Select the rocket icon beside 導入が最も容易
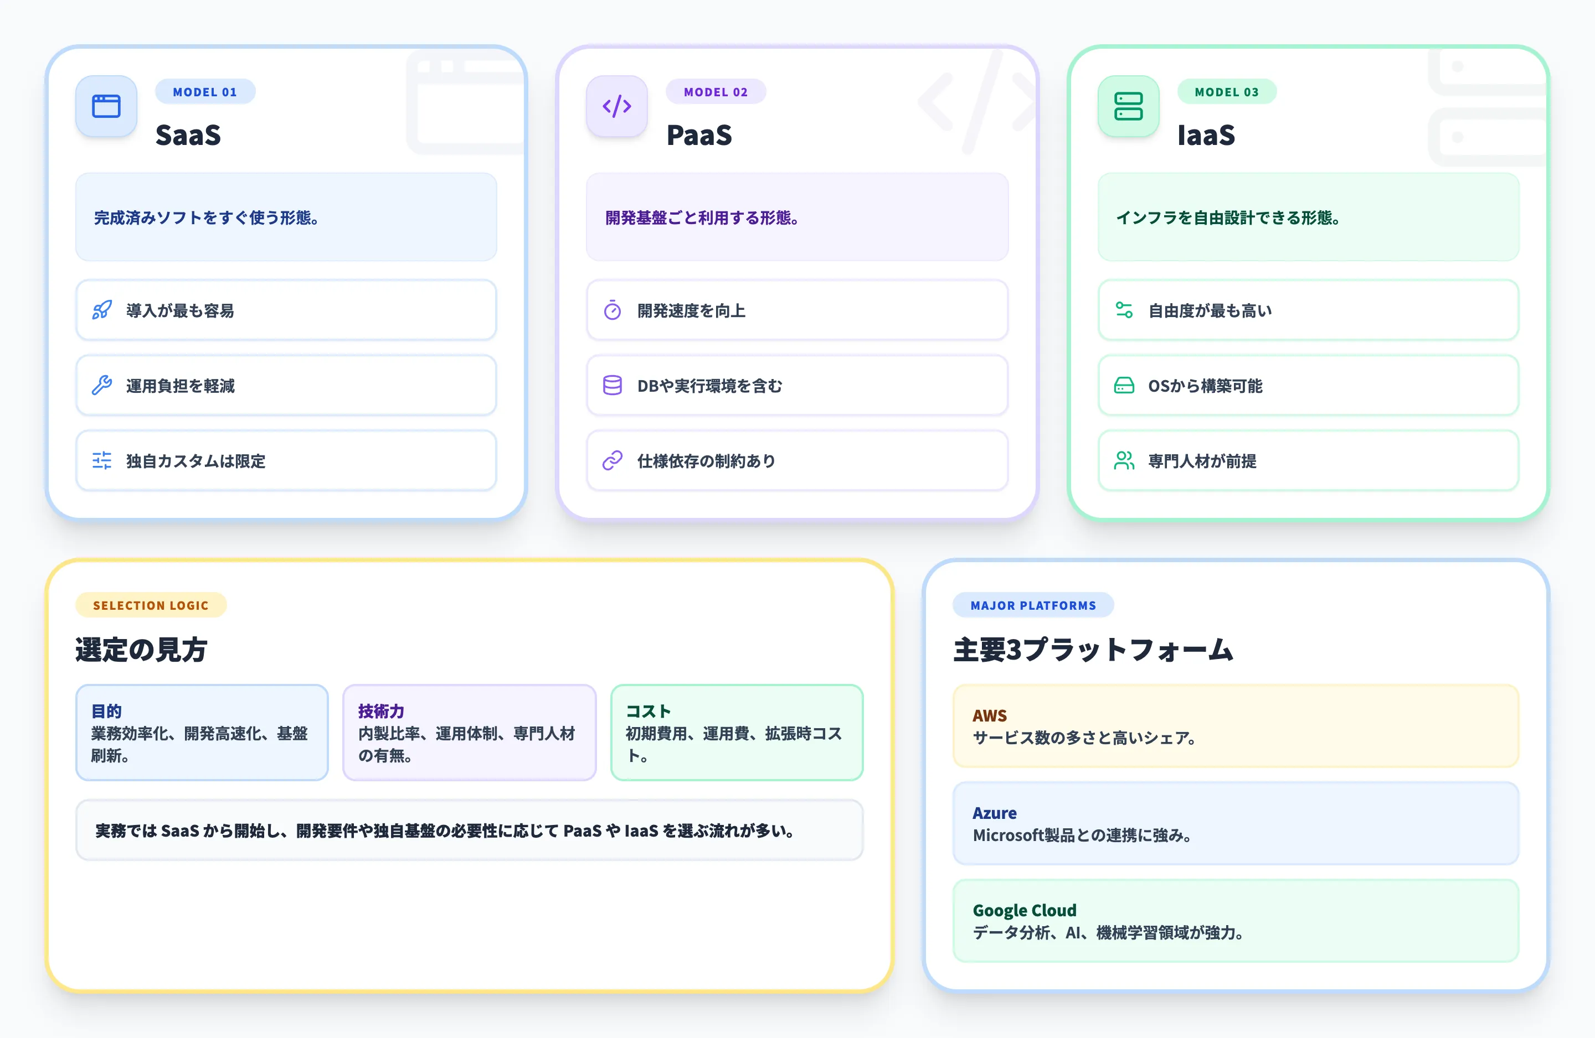Image resolution: width=1595 pixels, height=1038 pixels. [102, 310]
